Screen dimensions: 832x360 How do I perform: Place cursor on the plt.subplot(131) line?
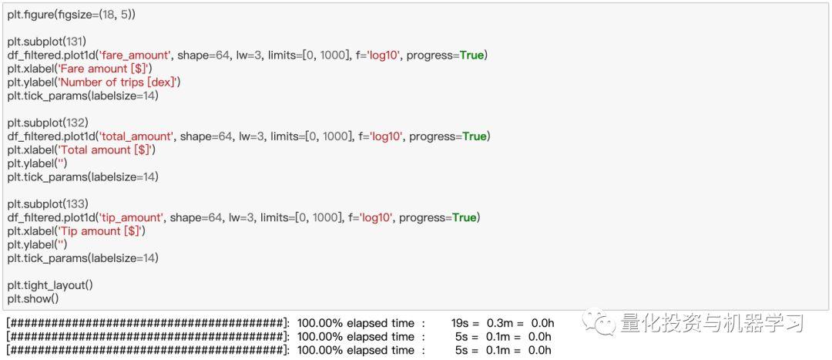tap(47, 42)
